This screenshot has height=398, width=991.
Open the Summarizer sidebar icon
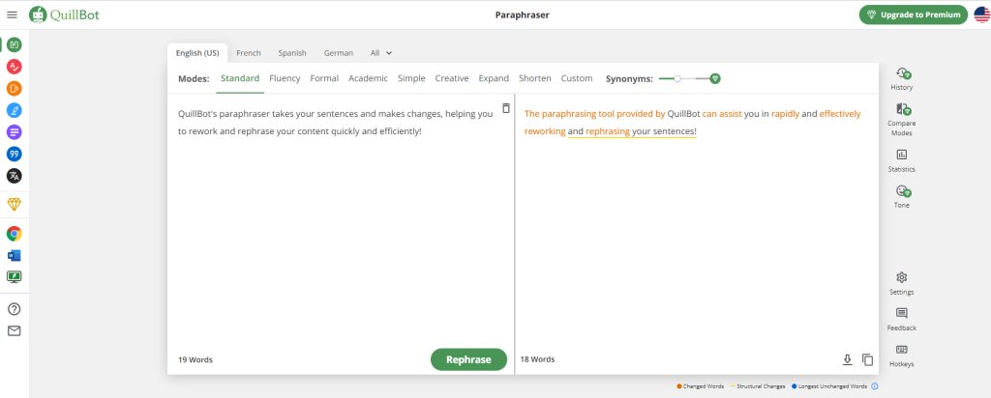pyautogui.click(x=14, y=131)
